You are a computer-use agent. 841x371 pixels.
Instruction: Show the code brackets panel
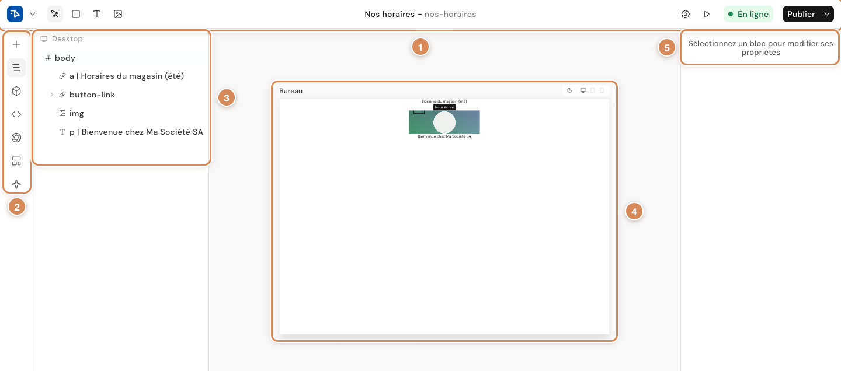pos(16,114)
